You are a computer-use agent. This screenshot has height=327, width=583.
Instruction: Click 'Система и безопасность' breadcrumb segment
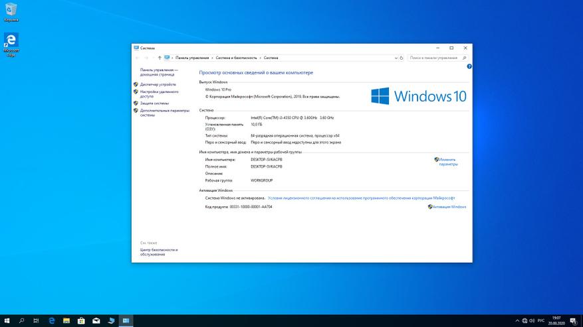(x=237, y=58)
